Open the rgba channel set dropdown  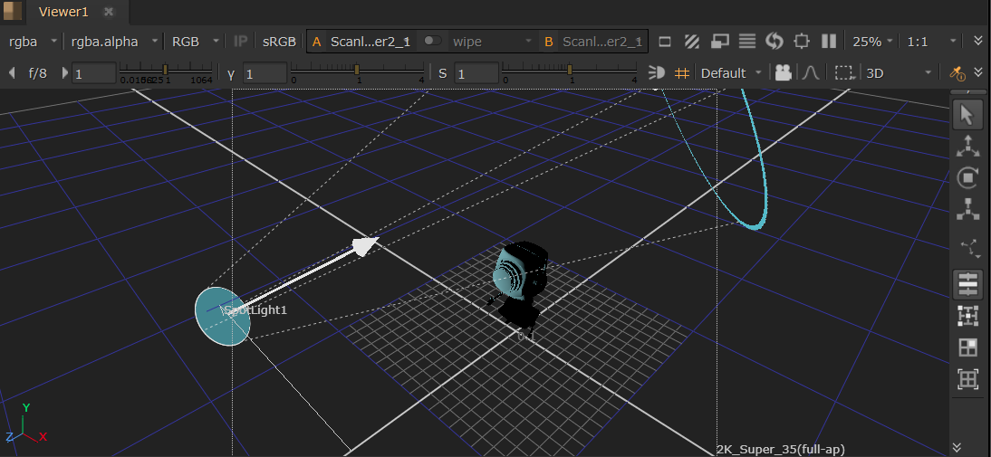[33, 41]
